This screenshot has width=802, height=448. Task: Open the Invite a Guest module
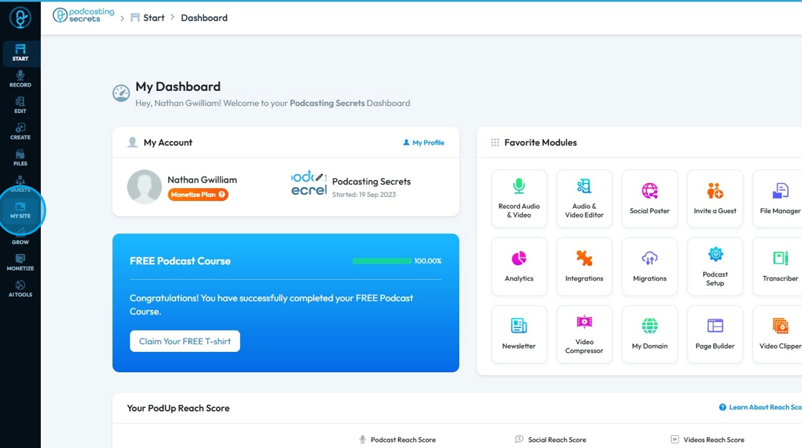pyautogui.click(x=715, y=198)
